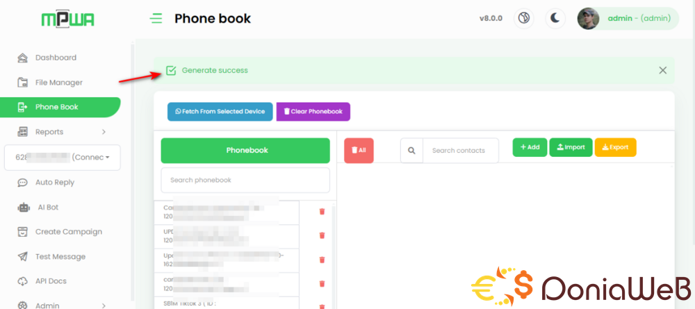
Task: Open AI Bot in the sidebar
Action: point(47,207)
